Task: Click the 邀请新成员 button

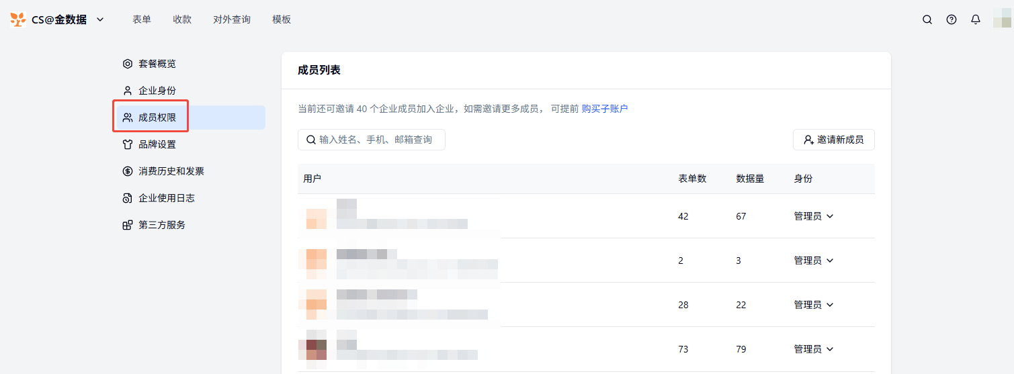Action: [x=833, y=140]
